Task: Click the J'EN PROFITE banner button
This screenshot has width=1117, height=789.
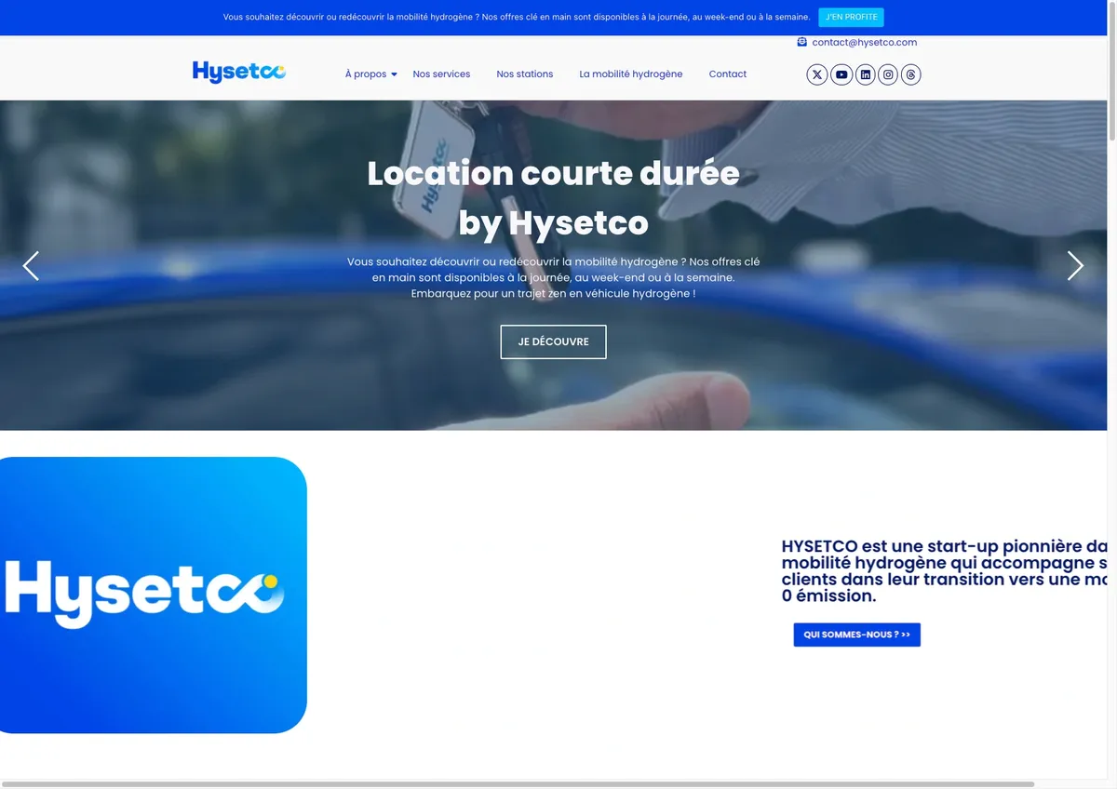Action: (x=851, y=17)
